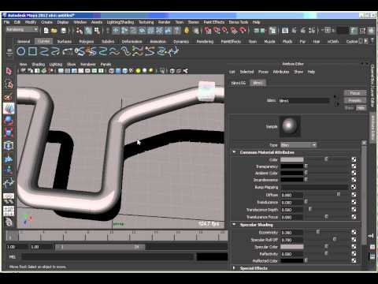Activate the Move tool cone icon
This screenshot has width=378, height=284.
pos(9,108)
